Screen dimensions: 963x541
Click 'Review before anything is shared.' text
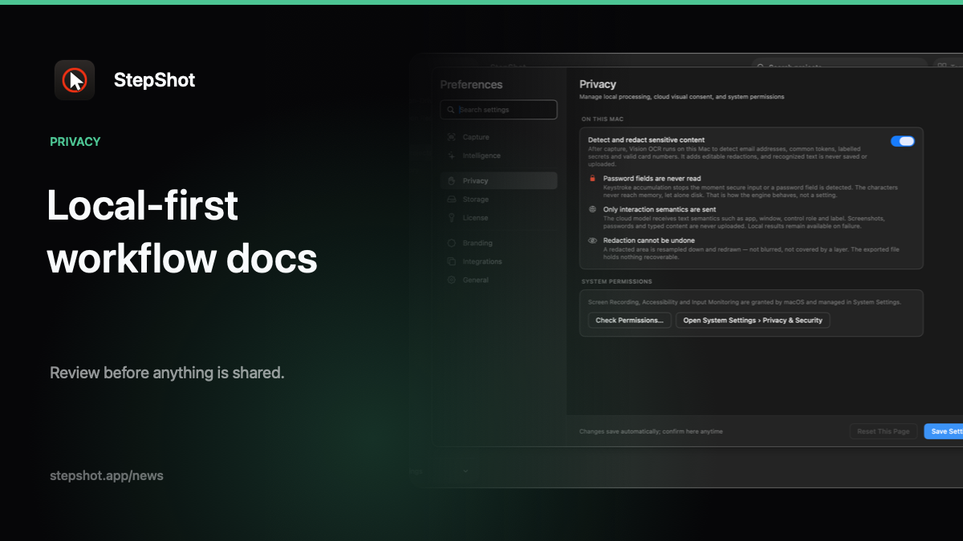tap(167, 373)
